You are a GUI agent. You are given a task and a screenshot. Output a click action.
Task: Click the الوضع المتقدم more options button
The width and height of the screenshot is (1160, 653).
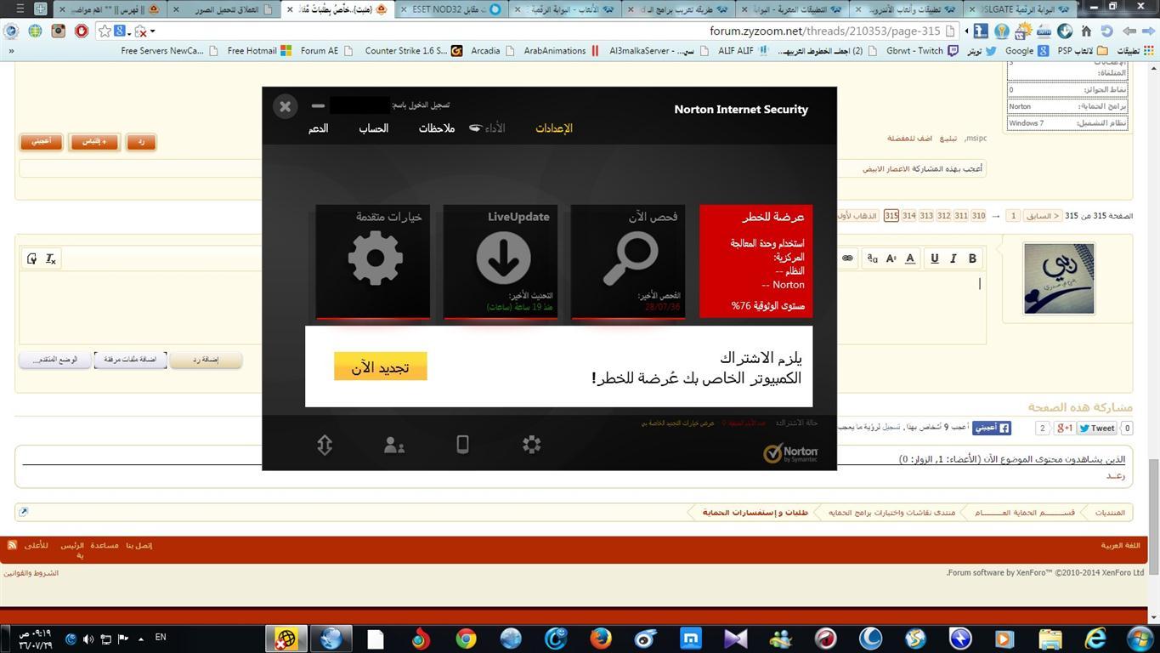tap(54, 360)
